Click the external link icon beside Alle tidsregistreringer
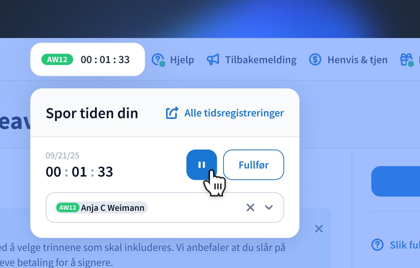Screen dimensions: 420x268 click(172, 113)
